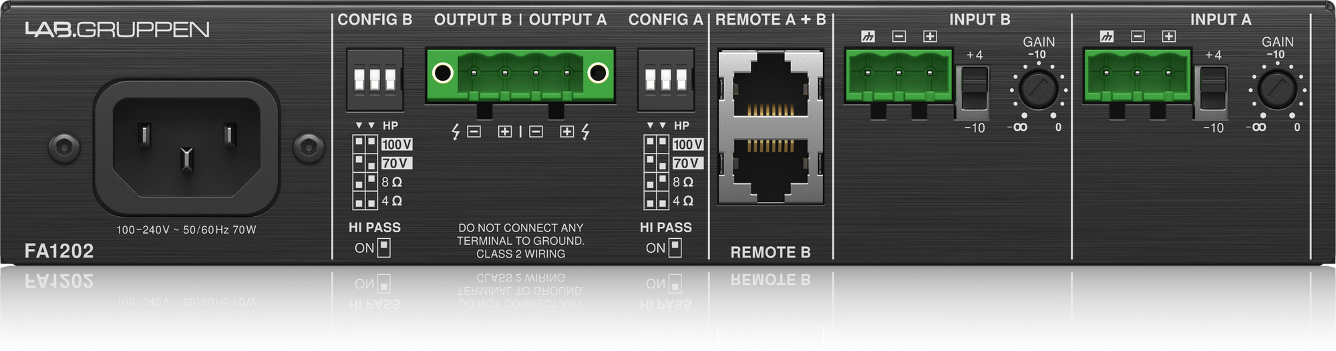
Task: Click the Output A lightning bolt icon
Action: (x=585, y=131)
